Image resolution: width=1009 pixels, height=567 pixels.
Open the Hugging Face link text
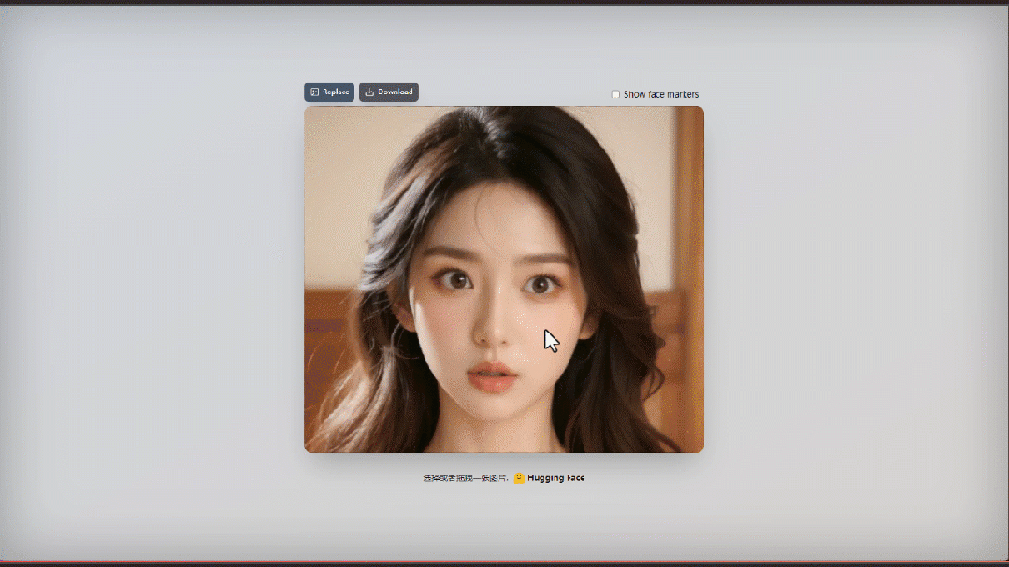pos(555,478)
